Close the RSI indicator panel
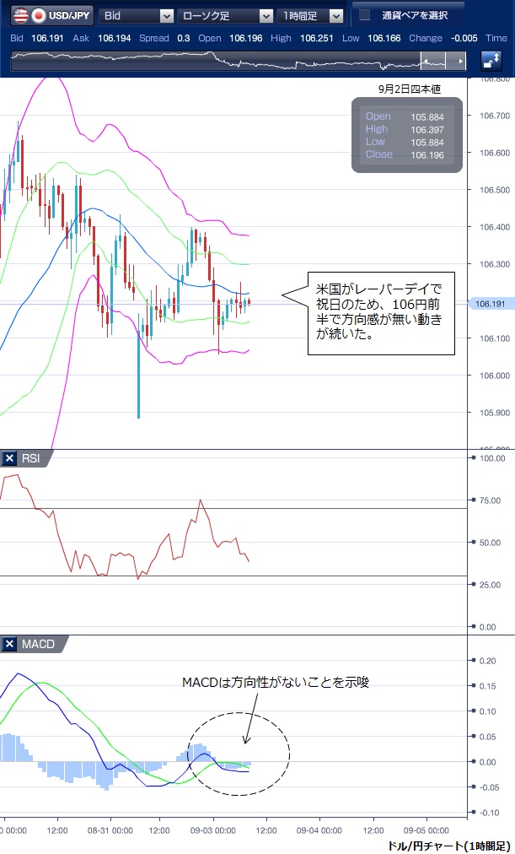Image resolution: width=515 pixels, height=854 pixels. point(10,458)
